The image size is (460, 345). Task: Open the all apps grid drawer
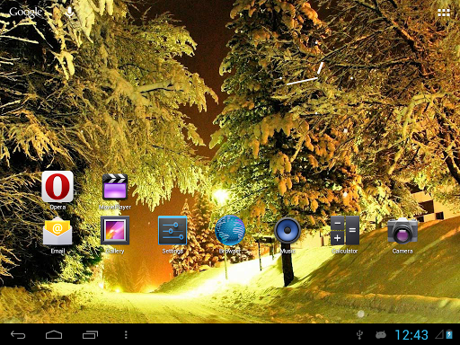tap(444, 13)
